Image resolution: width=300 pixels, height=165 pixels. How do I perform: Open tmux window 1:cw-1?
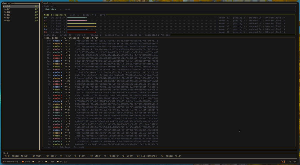(x=38, y=162)
